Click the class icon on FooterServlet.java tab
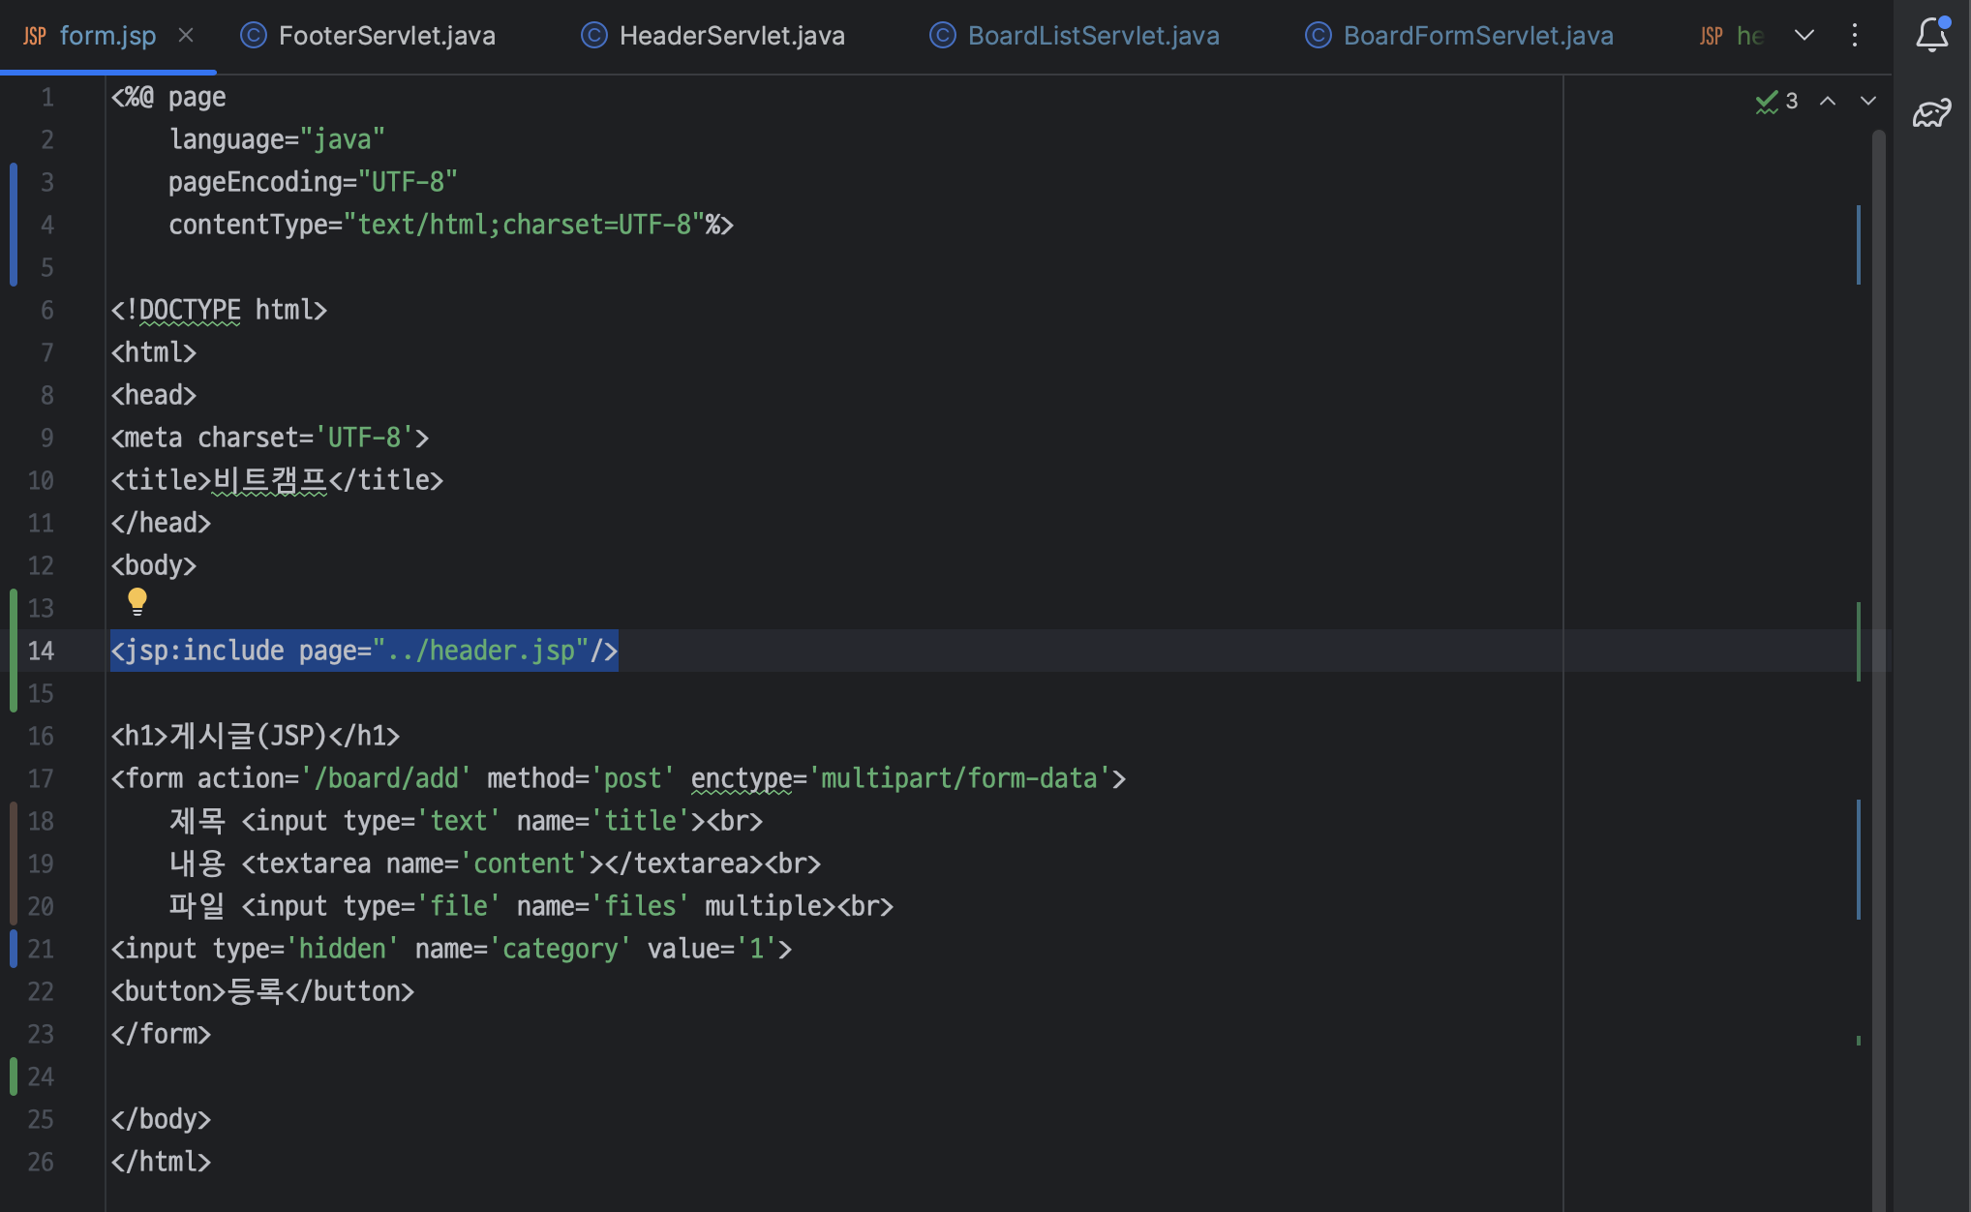The width and height of the screenshot is (1971, 1212). pyautogui.click(x=254, y=36)
